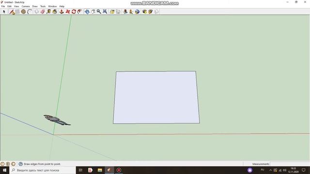310x174 pixels.
Task: Open the Photo Textures tool
Action: (131, 12)
